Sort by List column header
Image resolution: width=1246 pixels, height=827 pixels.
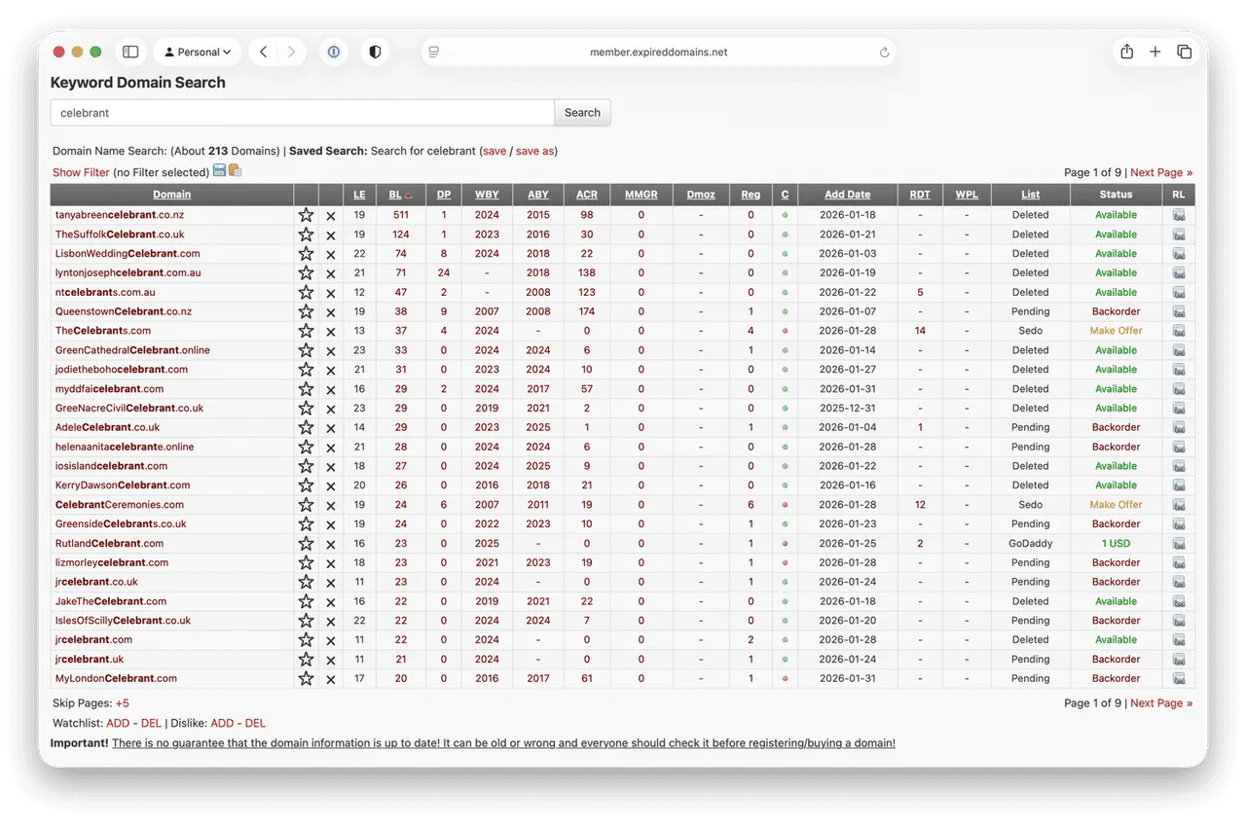[1030, 195]
